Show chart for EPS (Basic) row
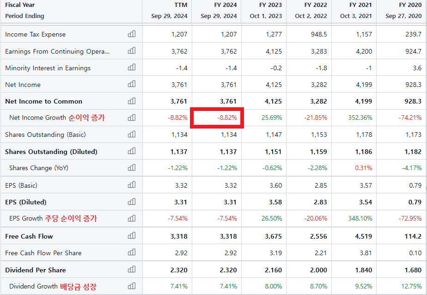Image resolution: width=427 pixels, height=295 pixels. [x=132, y=185]
